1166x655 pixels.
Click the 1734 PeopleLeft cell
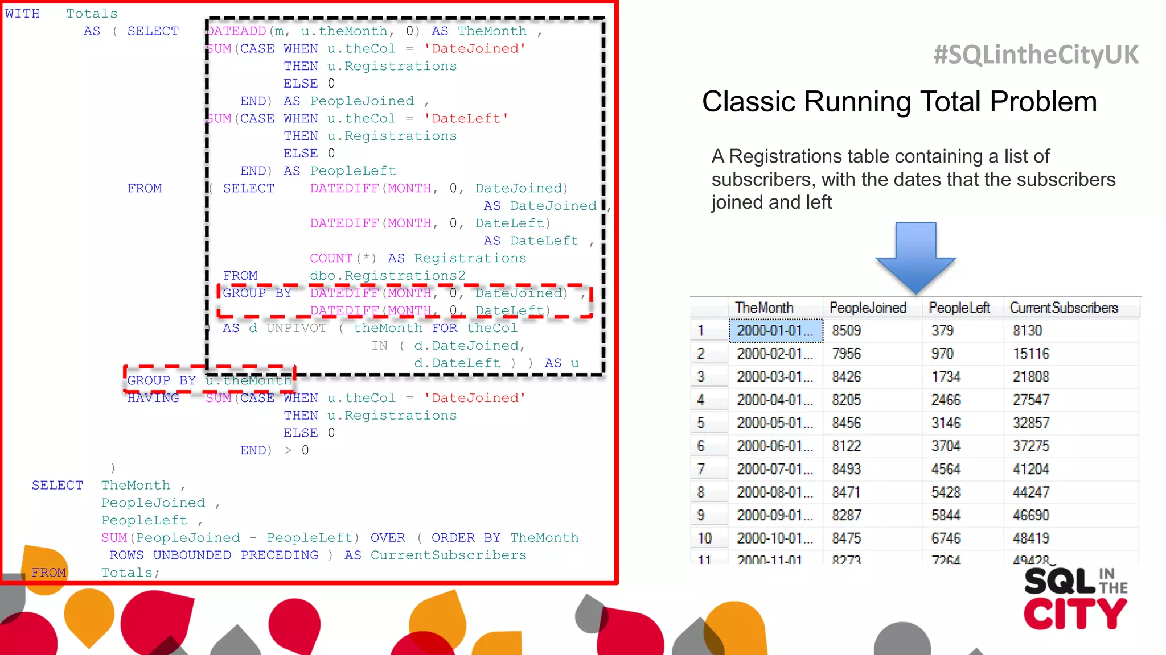point(962,377)
